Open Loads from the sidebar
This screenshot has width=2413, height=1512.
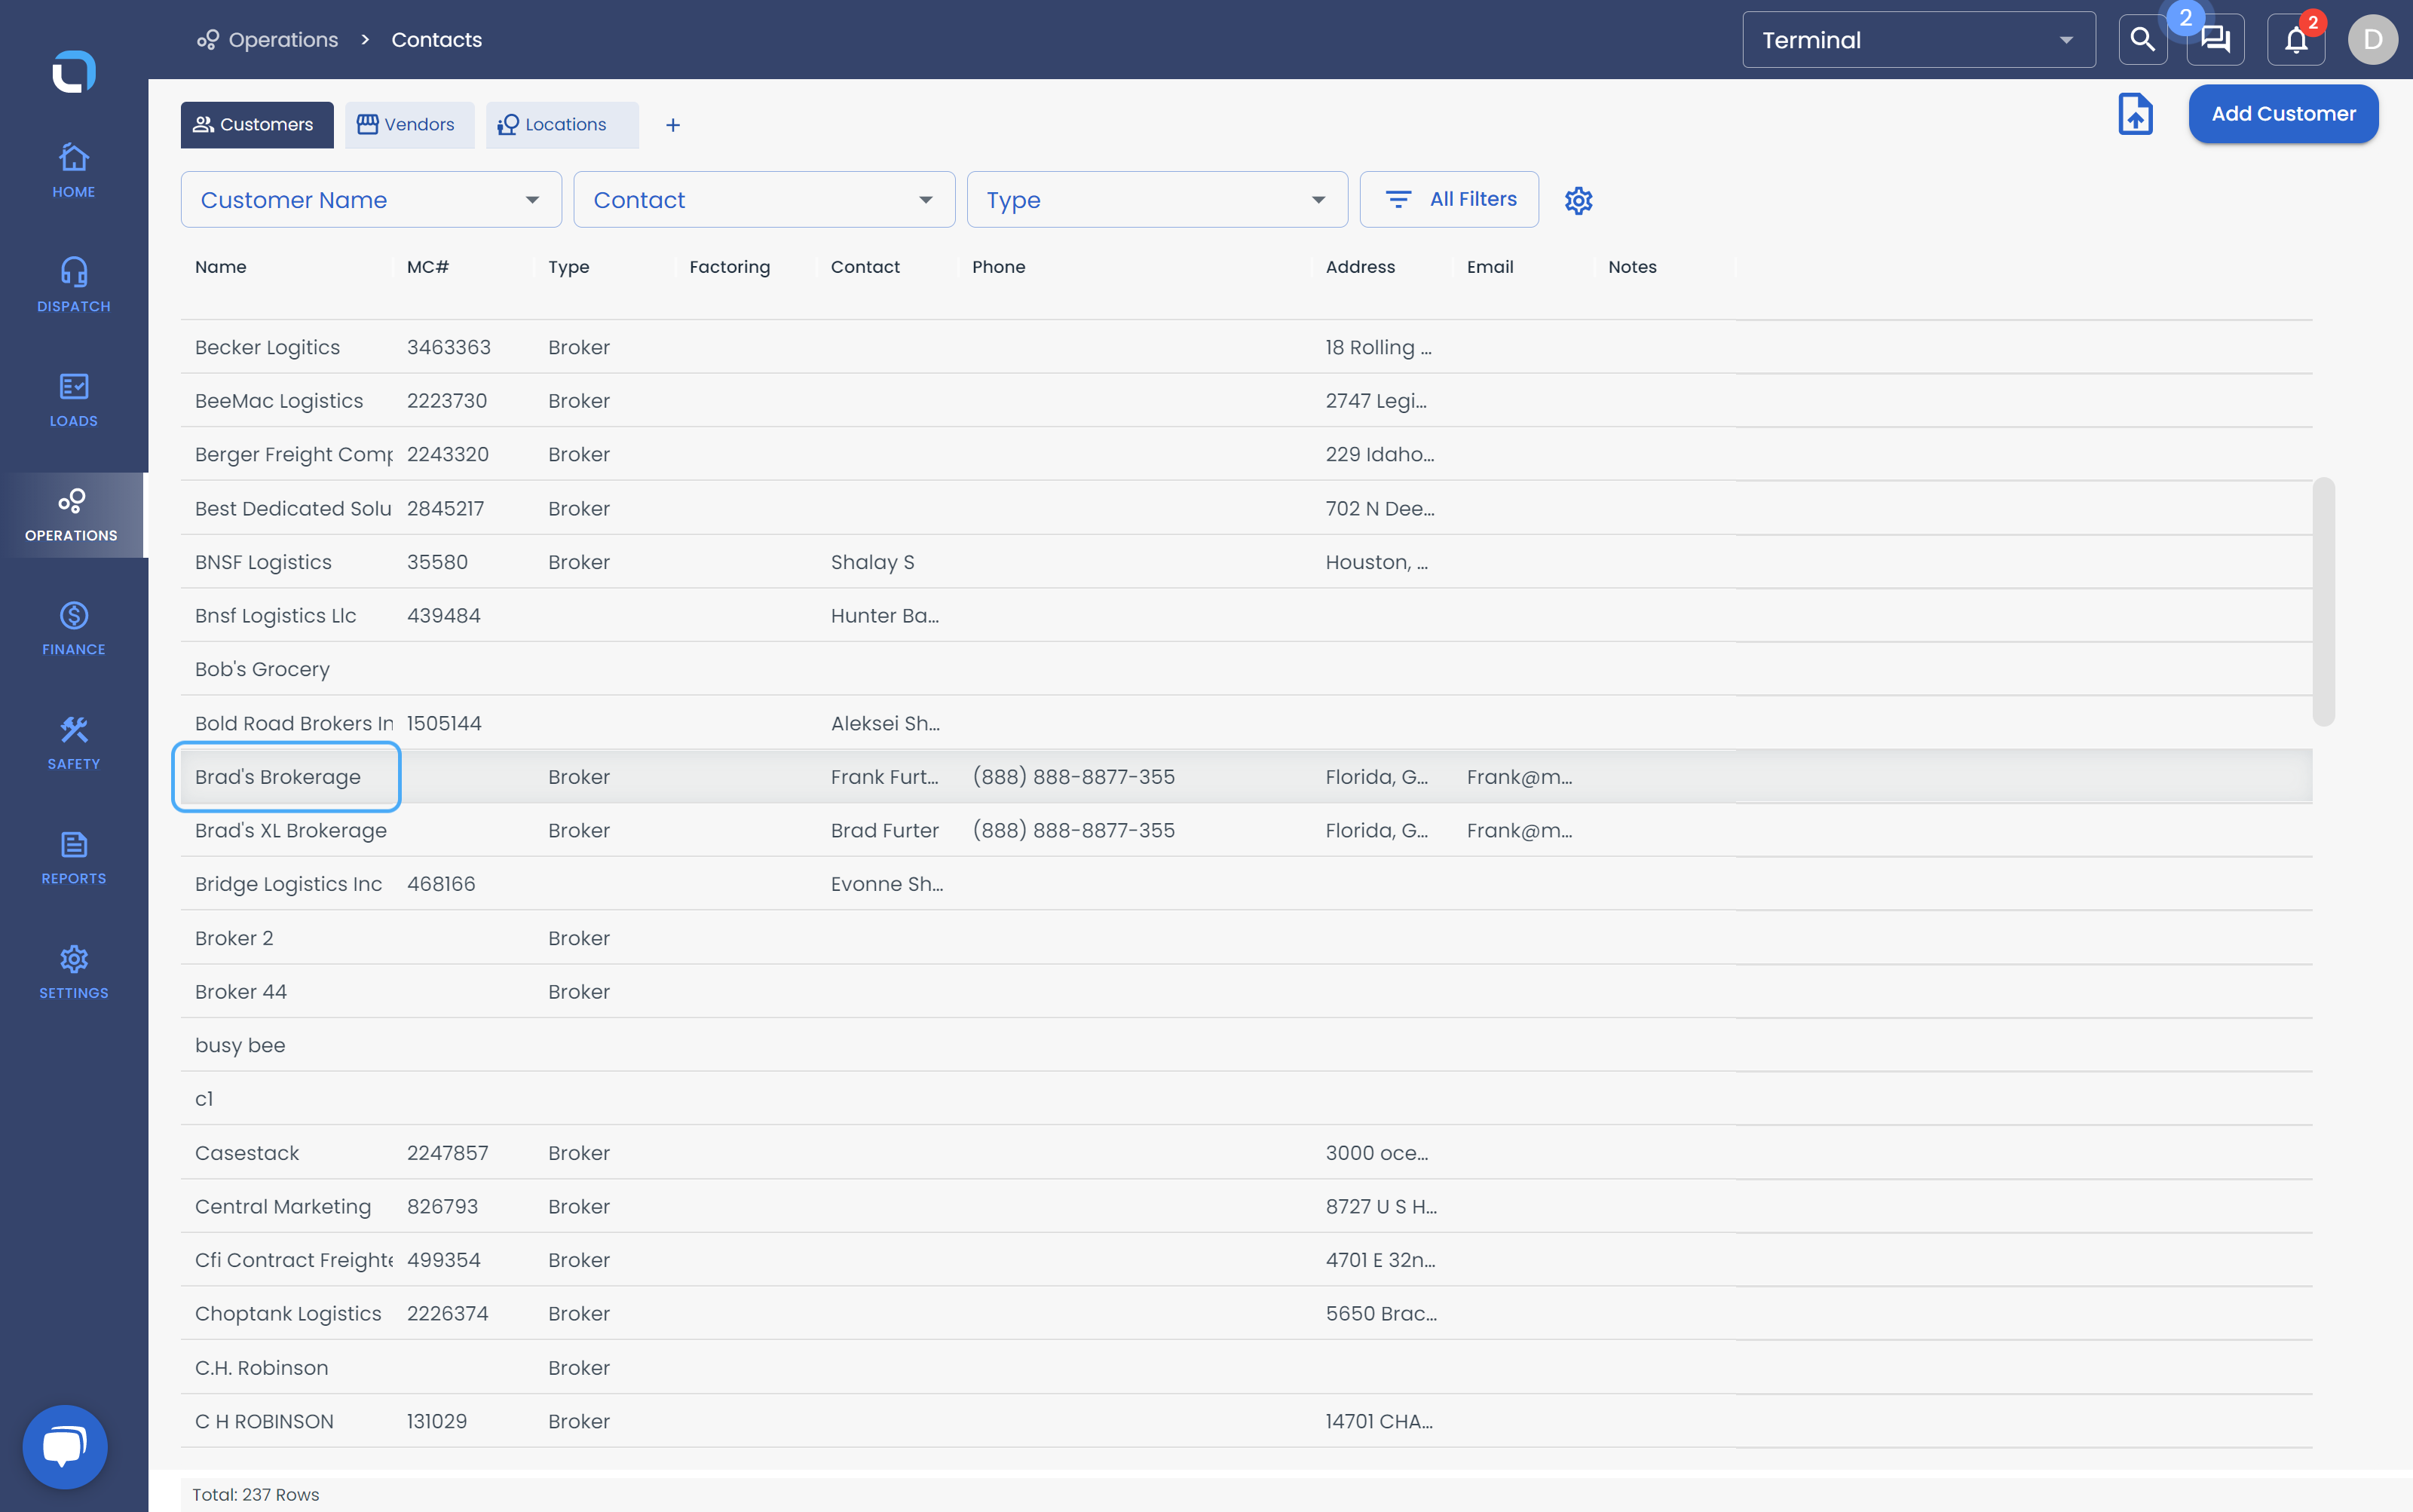73,400
